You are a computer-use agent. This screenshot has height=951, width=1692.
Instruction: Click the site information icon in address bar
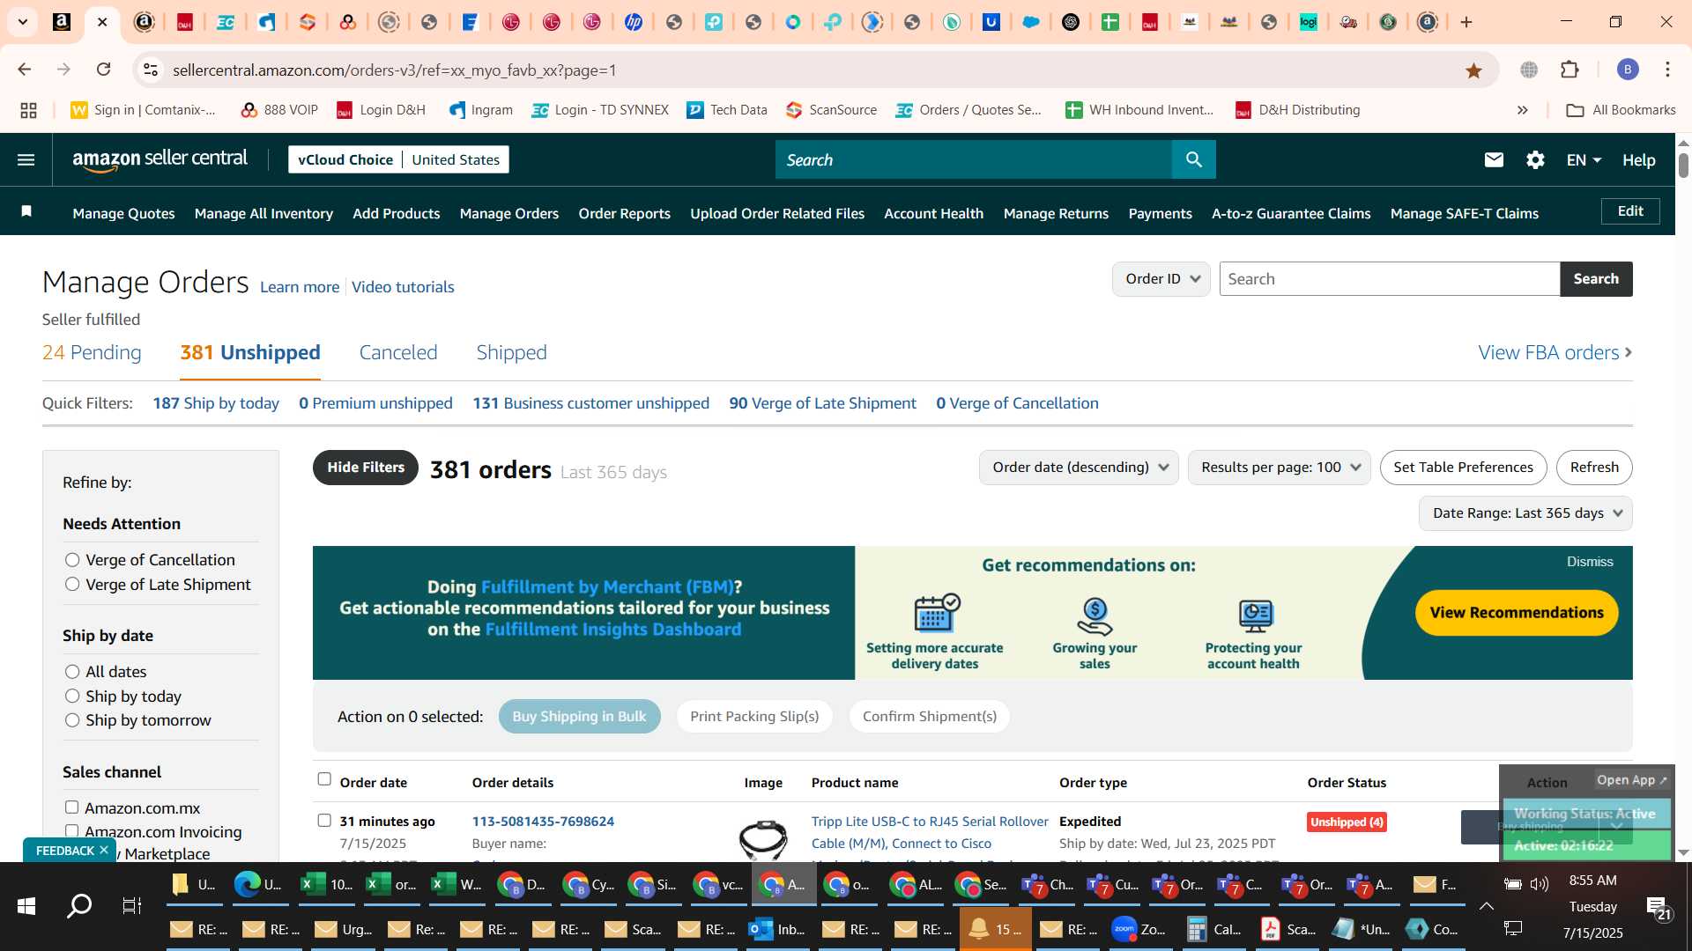point(151,70)
